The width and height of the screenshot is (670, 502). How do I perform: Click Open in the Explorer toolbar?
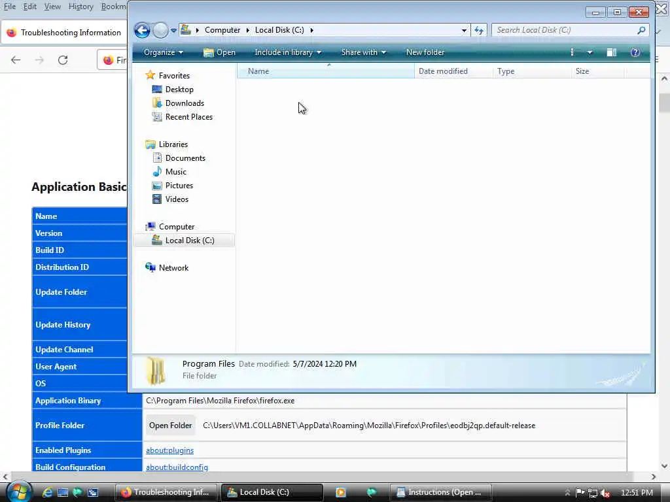coord(220,52)
